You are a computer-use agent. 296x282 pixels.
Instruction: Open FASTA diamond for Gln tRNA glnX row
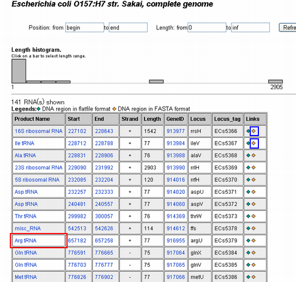click(253, 253)
